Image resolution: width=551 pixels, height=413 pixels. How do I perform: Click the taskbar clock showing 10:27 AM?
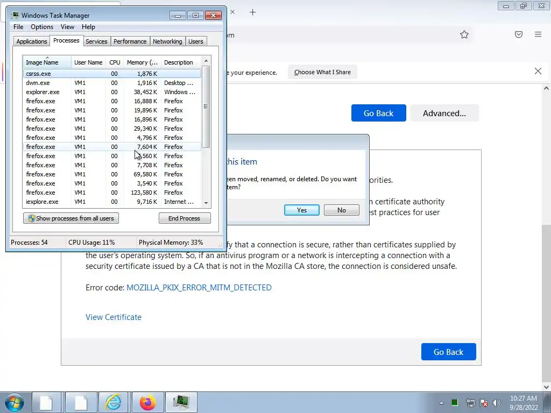coord(524,403)
